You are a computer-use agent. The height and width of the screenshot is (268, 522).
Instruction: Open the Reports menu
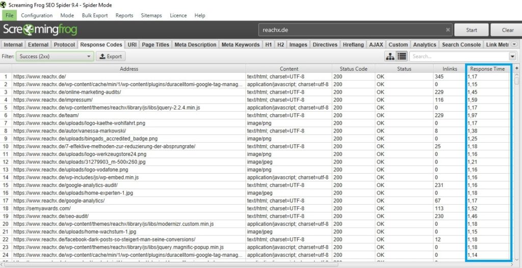124,15
